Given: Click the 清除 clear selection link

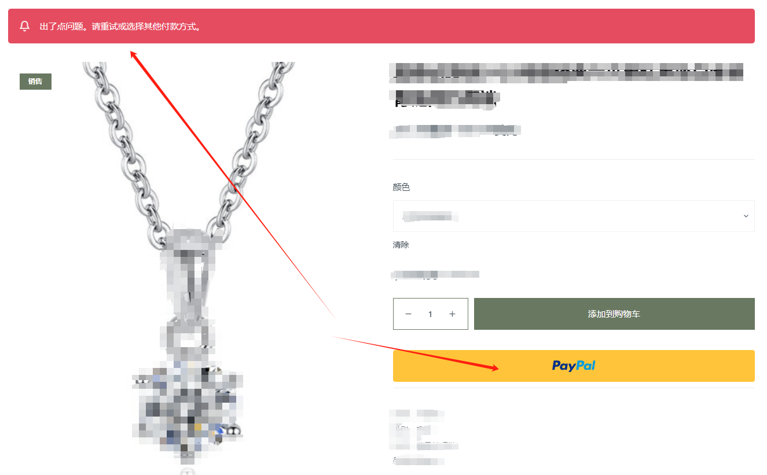Looking at the screenshot, I should click(401, 245).
